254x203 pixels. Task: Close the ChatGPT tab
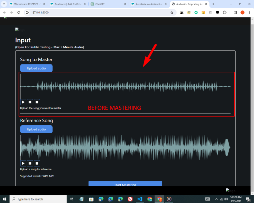[x=125, y=4]
